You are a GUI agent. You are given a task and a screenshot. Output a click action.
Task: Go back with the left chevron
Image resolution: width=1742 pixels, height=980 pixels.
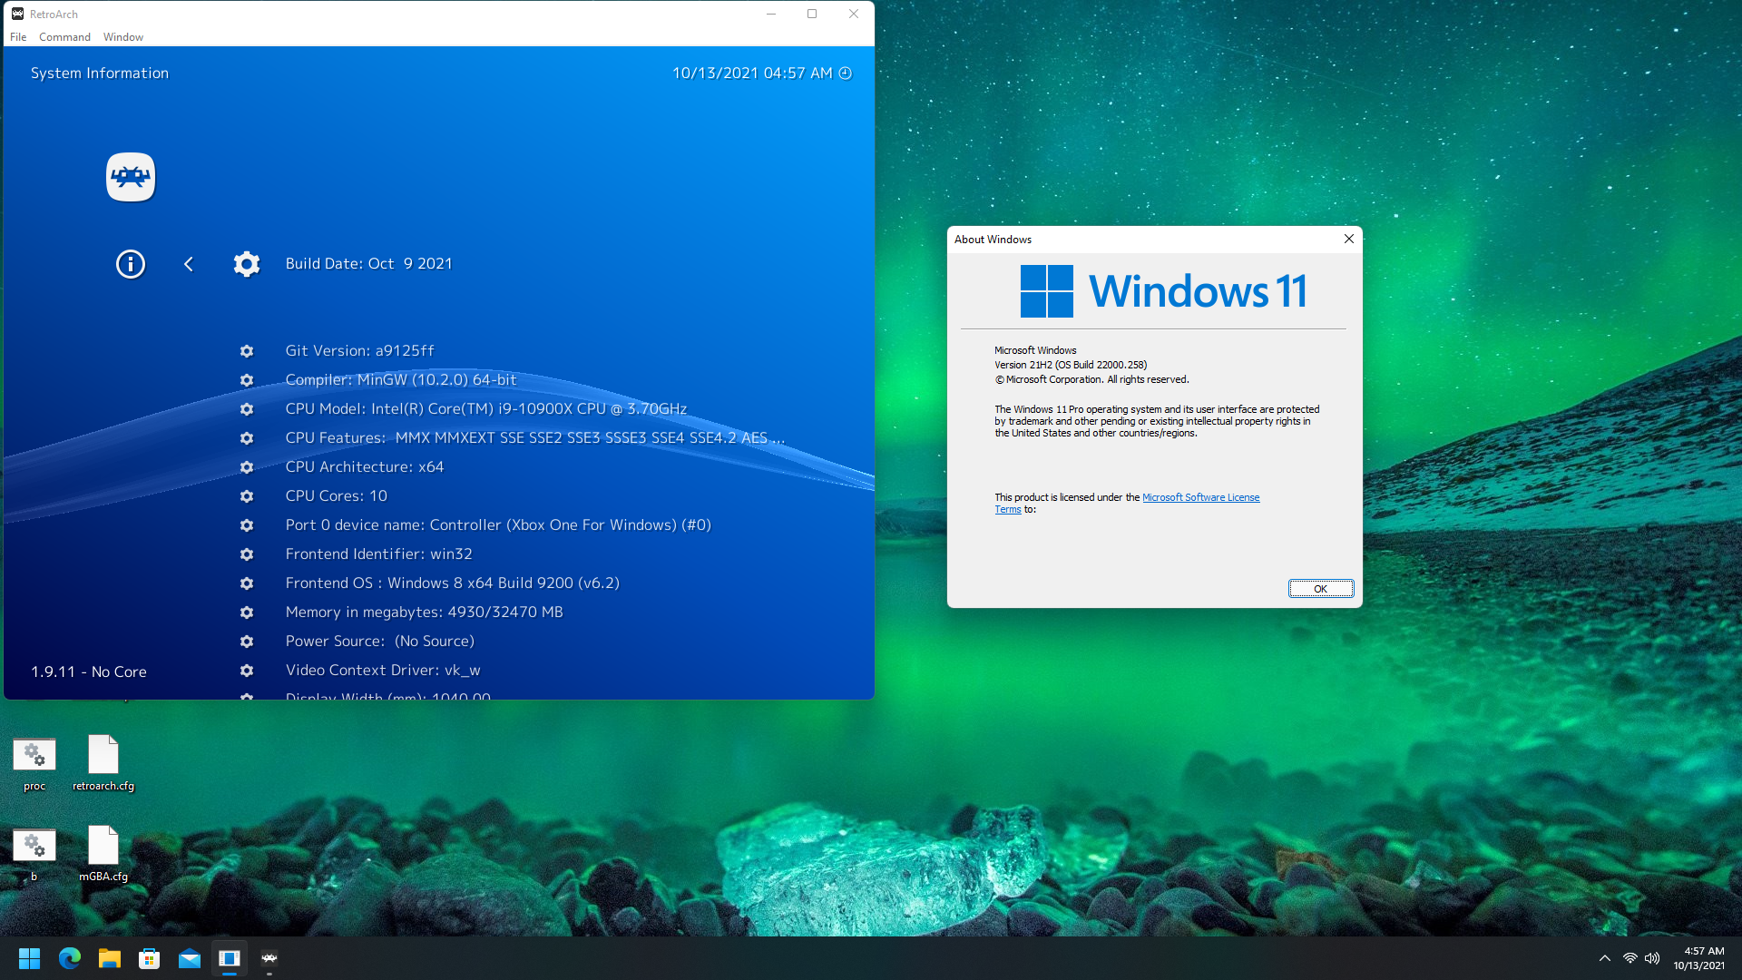click(x=189, y=264)
